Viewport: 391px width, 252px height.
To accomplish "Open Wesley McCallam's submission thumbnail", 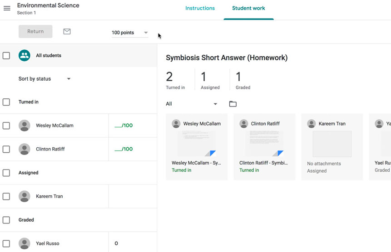I will point(197,144).
